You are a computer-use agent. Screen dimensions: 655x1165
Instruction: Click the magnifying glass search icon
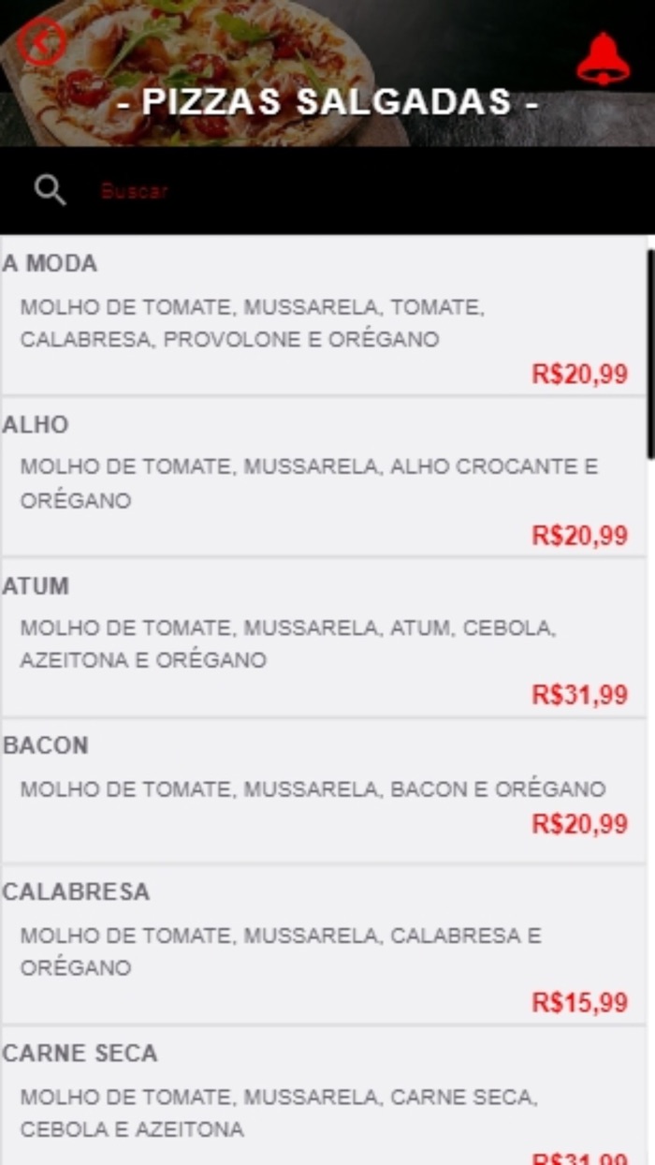[x=51, y=189]
